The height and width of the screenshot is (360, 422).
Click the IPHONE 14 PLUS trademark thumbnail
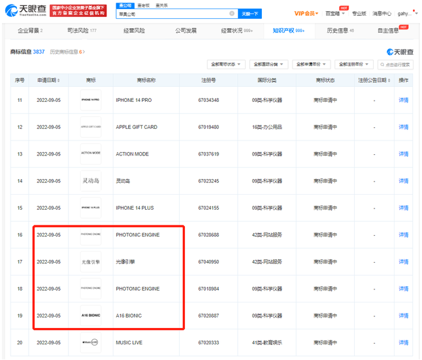click(x=91, y=208)
